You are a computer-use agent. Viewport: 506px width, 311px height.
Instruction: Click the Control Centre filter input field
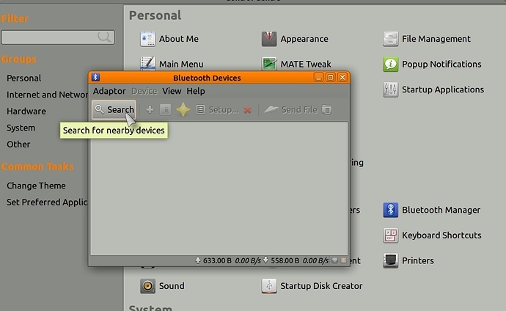[50, 37]
